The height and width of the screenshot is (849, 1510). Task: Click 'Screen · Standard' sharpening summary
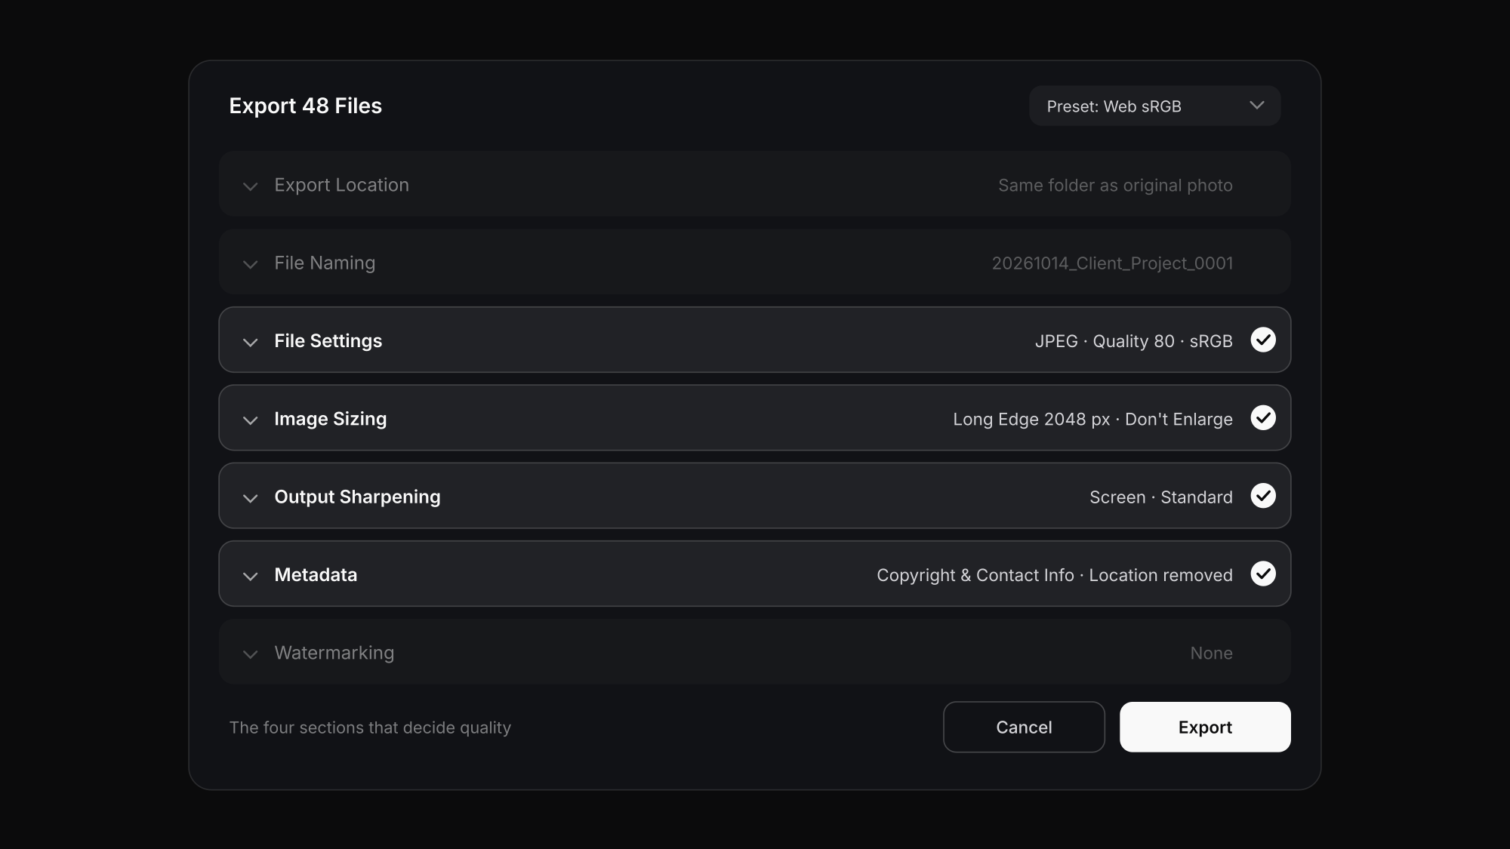point(1160,497)
